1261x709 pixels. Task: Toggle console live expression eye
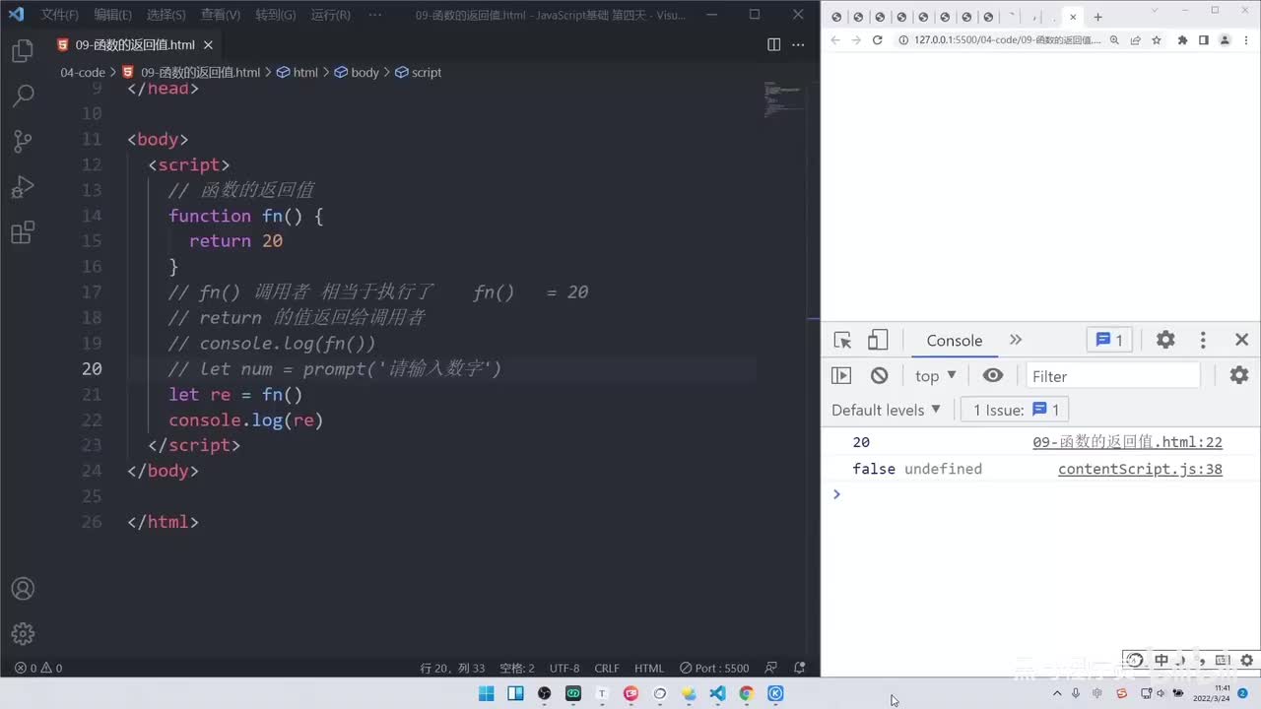(x=993, y=375)
